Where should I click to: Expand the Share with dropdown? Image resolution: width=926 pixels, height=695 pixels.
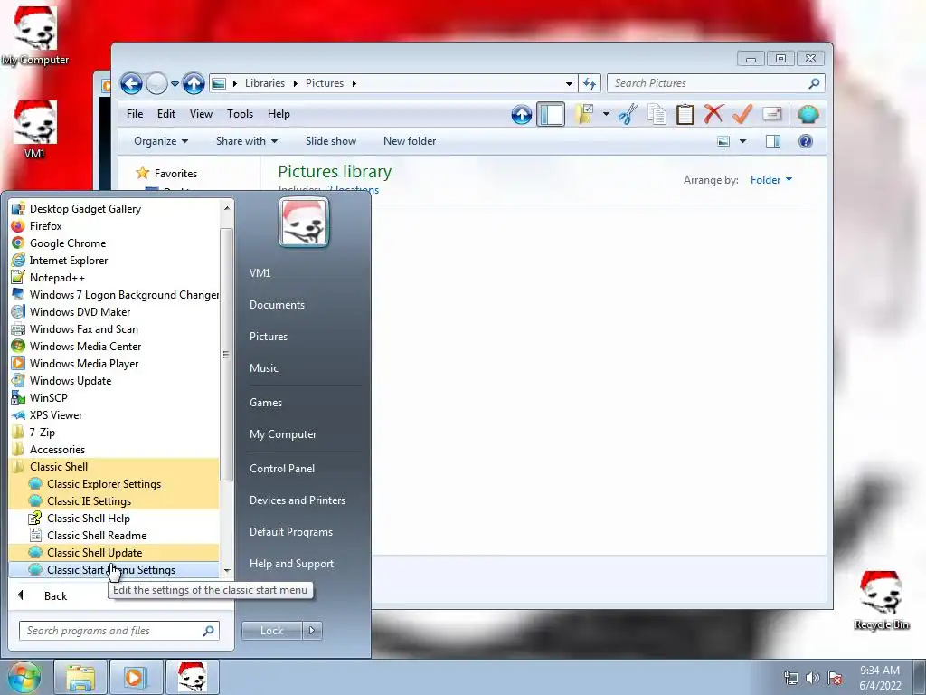pos(246,141)
